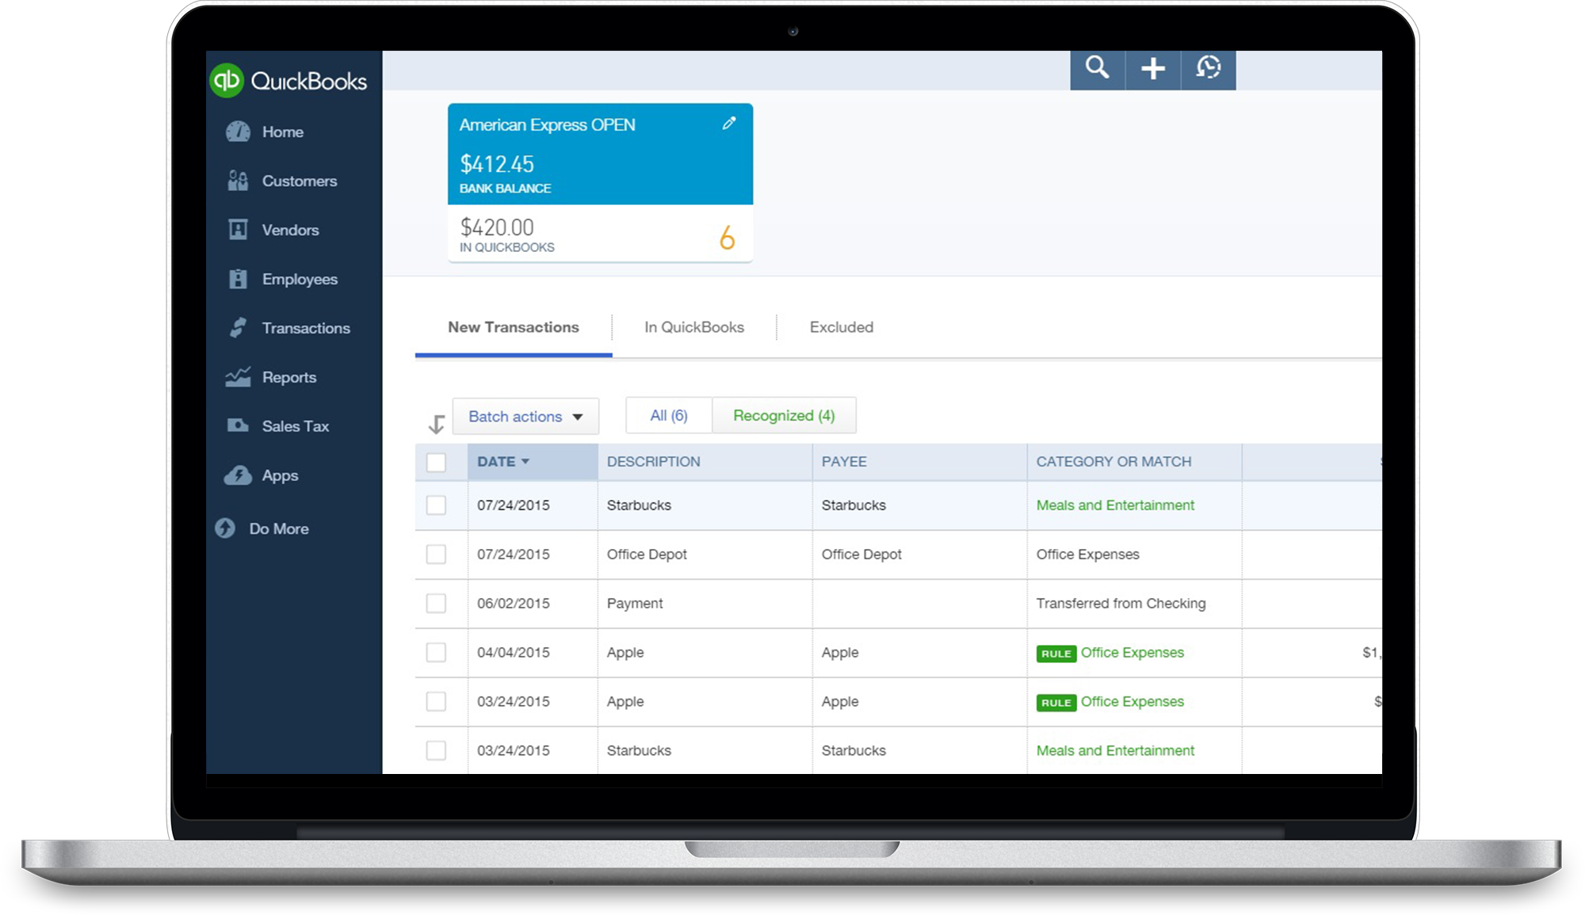This screenshot has width=1585, height=915.
Task: Click the $420.00 In QuickBooks balance
Action: tap(497, 228)
